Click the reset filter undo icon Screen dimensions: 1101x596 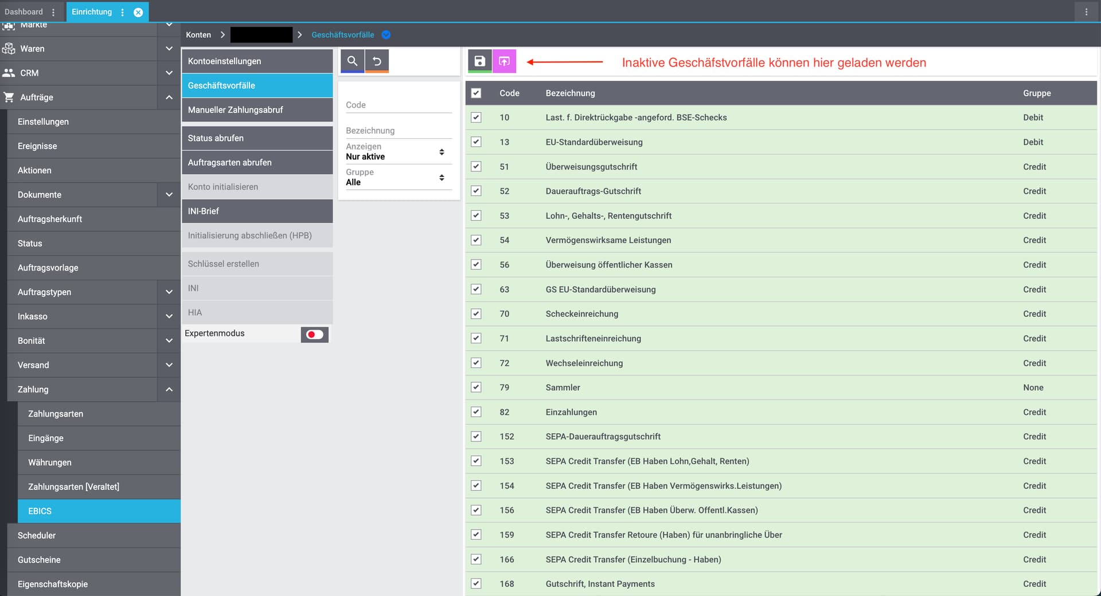click(x=377, y=61)
